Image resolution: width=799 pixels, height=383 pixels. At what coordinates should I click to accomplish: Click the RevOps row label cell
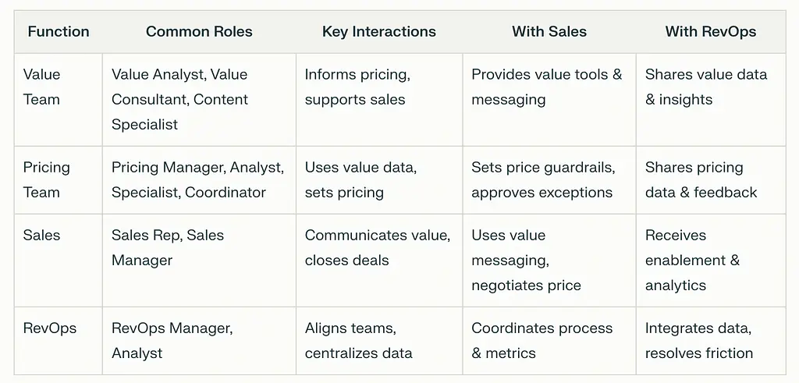click(x=50, y=328)
